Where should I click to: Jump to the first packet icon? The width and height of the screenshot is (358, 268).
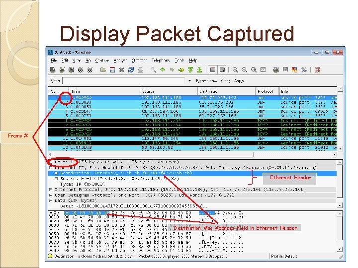(x=190, y=70)
